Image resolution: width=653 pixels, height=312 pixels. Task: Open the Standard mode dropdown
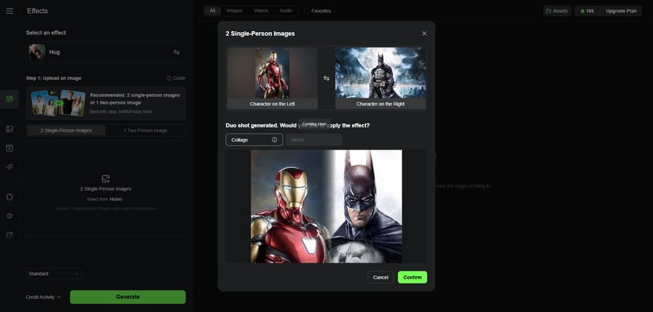tap(53, 274)
